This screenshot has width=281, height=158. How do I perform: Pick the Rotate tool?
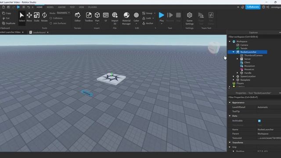pos(44,17)
